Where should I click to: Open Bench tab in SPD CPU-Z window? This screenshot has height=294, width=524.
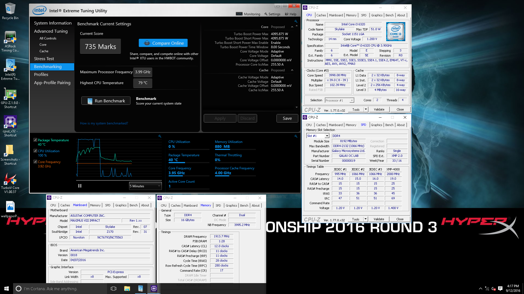coord(389,125)
